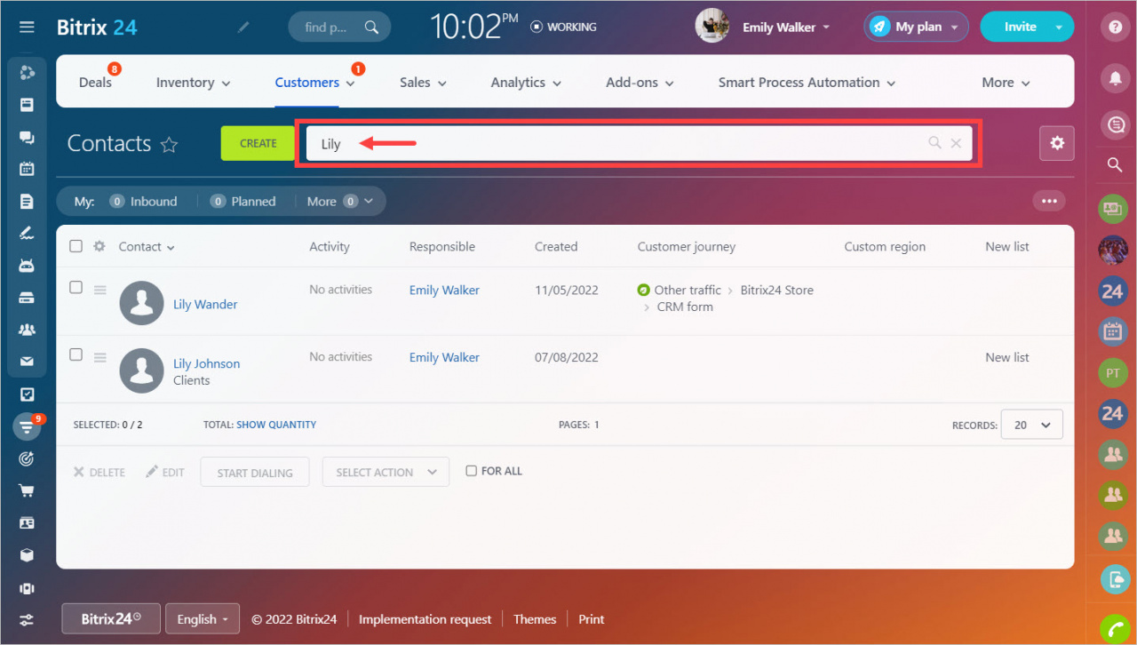Open Themes footer link
The height and width of the screenshot is (645, 1137).
tap(535, 619)
